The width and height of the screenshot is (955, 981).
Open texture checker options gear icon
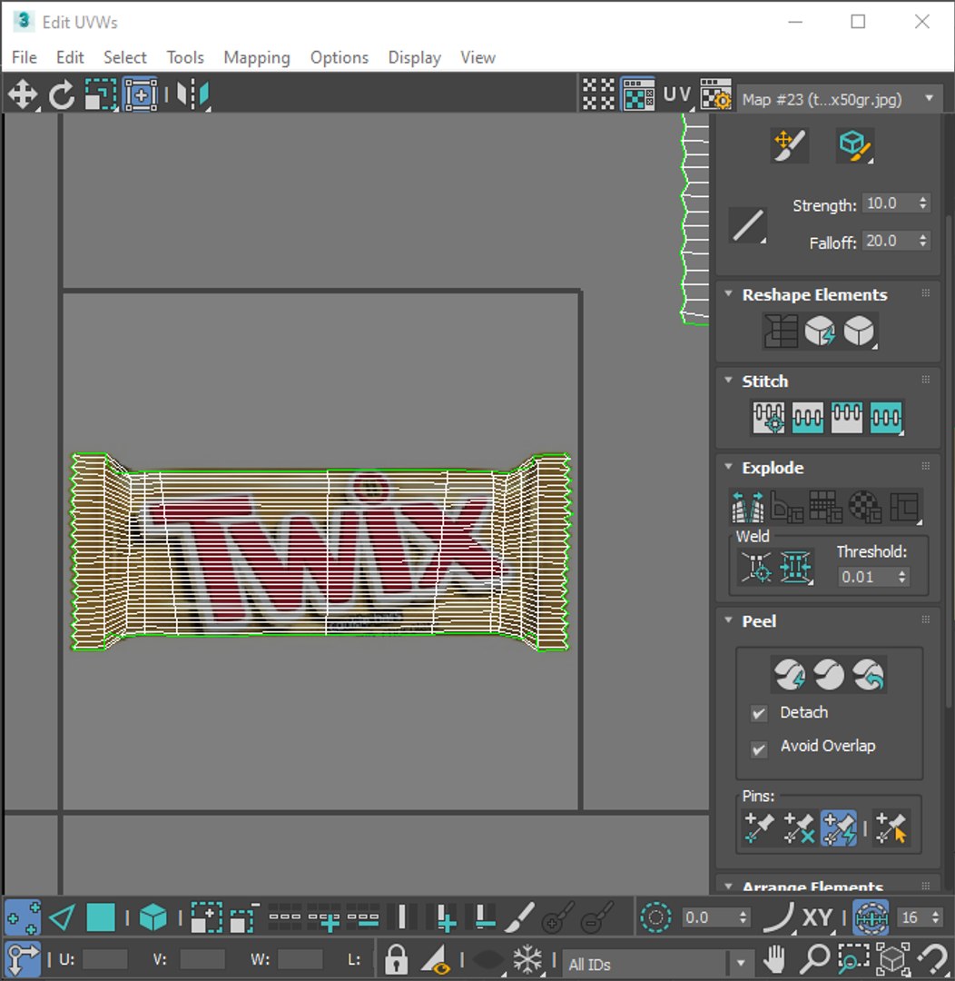pyautogui.click(x=716, y=95)
